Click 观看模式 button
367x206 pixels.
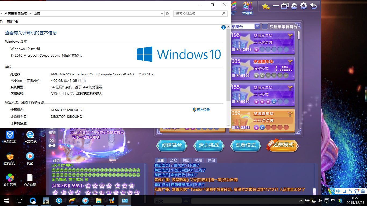point(246,145)
